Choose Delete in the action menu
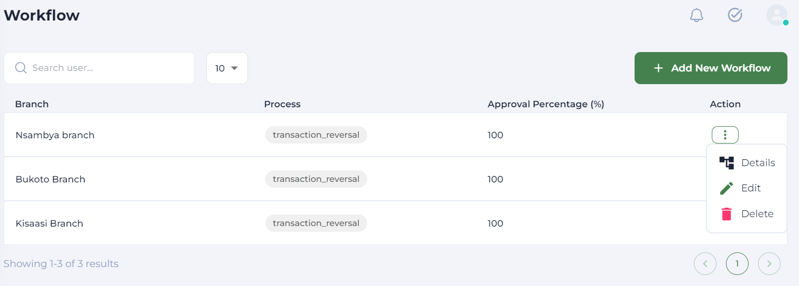The image size is (799, 286). tap(757, 214)
